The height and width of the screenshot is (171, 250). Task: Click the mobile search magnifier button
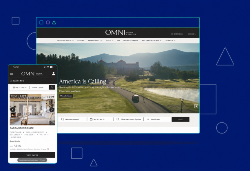[x=52, y=87]
